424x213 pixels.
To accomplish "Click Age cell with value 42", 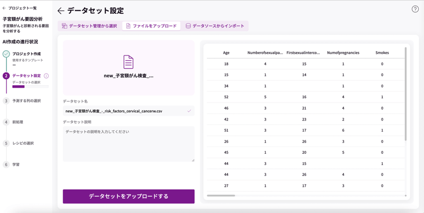I will 226,119.
